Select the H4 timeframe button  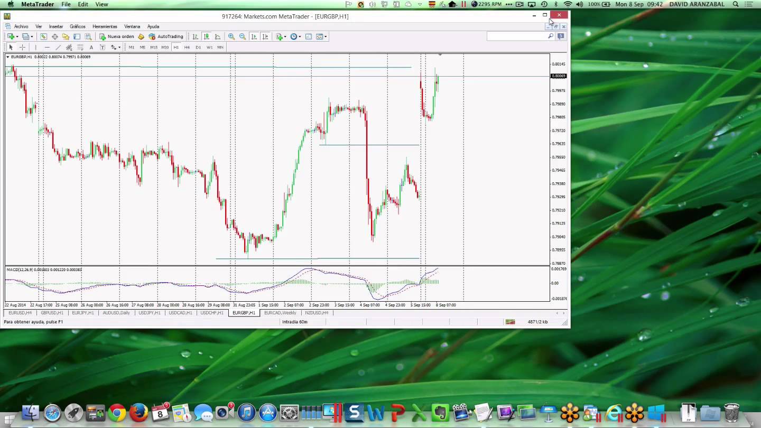pos(187,47)
